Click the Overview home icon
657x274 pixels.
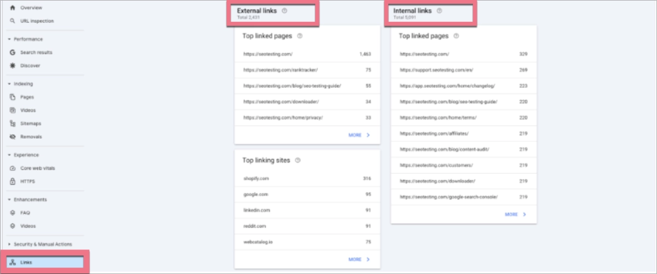pyautogui.click(x=13, y=8)
